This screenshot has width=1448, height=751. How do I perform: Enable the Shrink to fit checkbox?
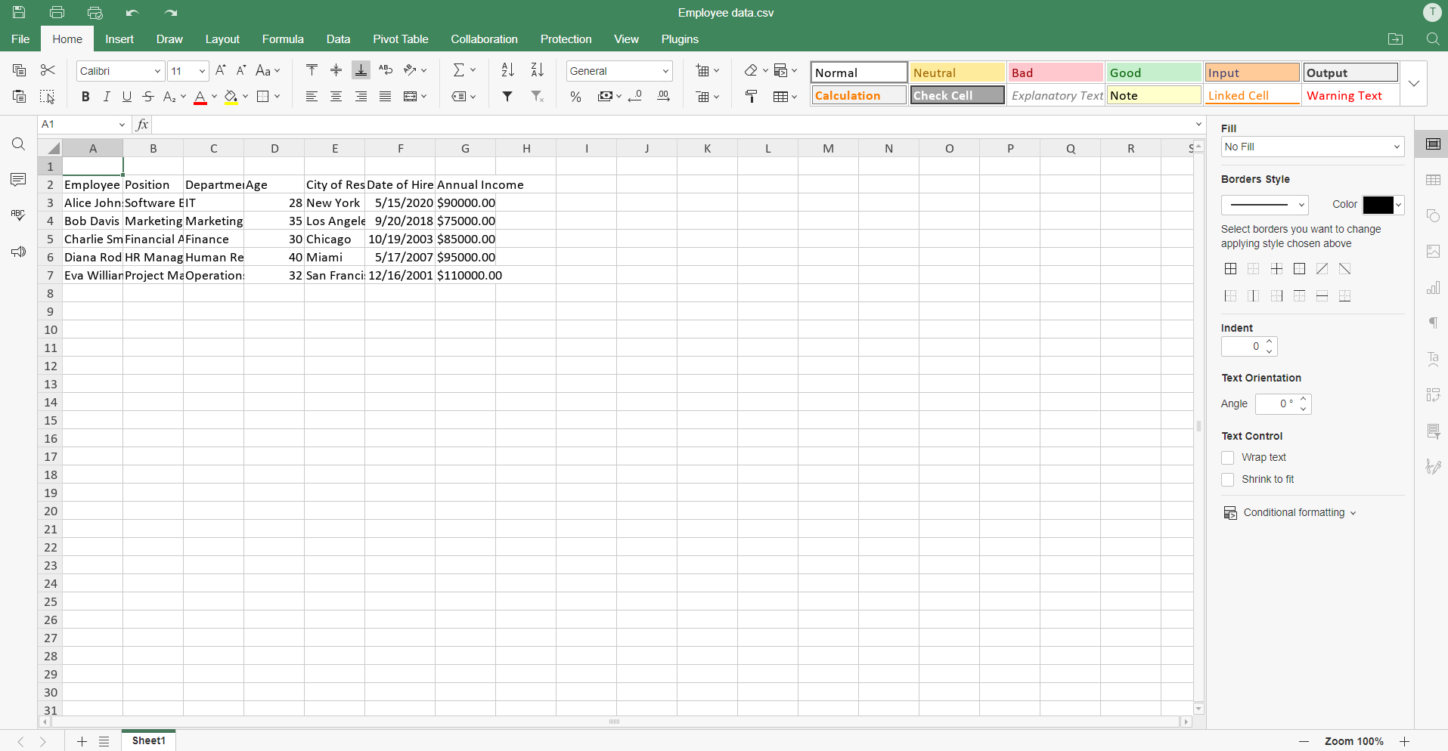pyautogui.click(x=1228, y=480)
